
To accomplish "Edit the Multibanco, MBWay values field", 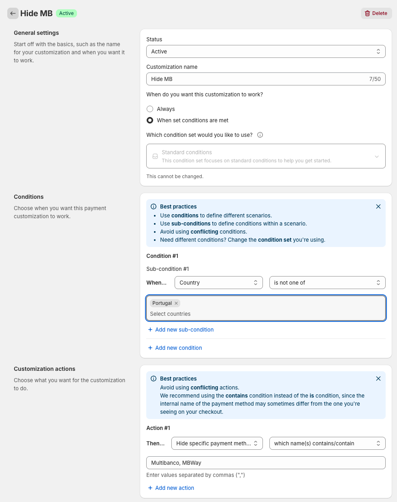I will [266, 463].
